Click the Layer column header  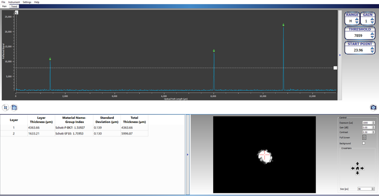click(14, 120)
